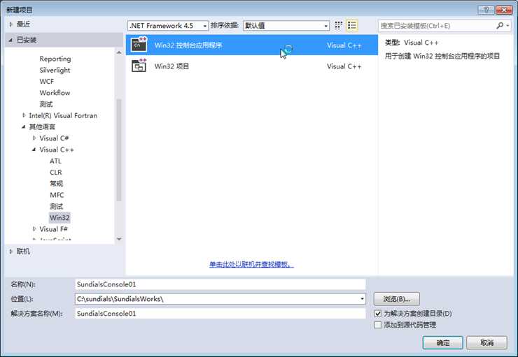Screen dimensions: 518x357
Task: Select WCF in the template tree
Action: pyautogui.click(x=47, y=82)
